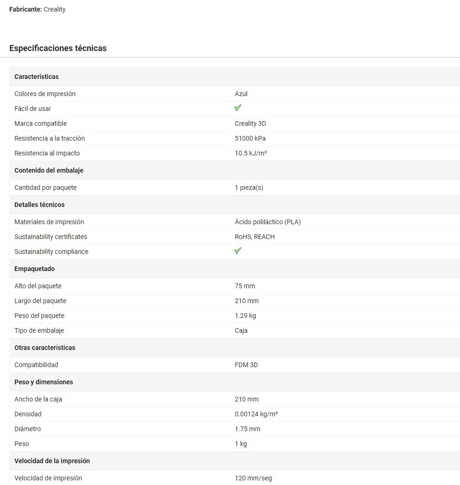Click the Azul print color value
460x485 pixels.
click(x=241, y=94)
